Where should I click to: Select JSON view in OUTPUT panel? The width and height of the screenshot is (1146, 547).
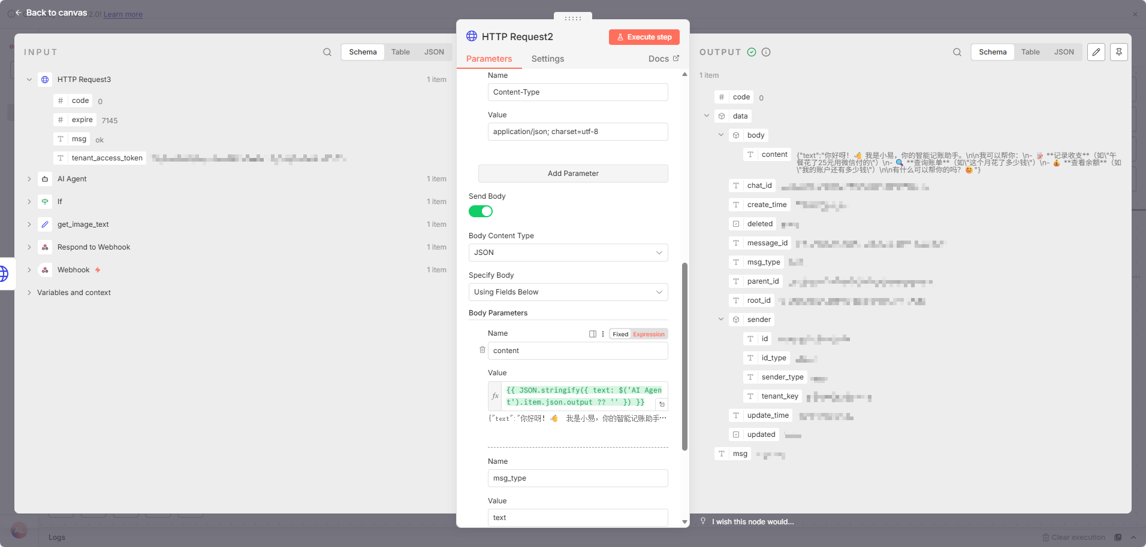(x=1064, y=52)
